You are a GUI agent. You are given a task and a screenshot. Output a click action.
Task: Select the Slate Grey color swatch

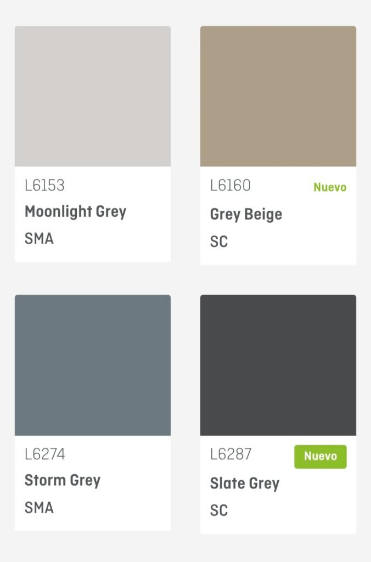pos(278,365)
